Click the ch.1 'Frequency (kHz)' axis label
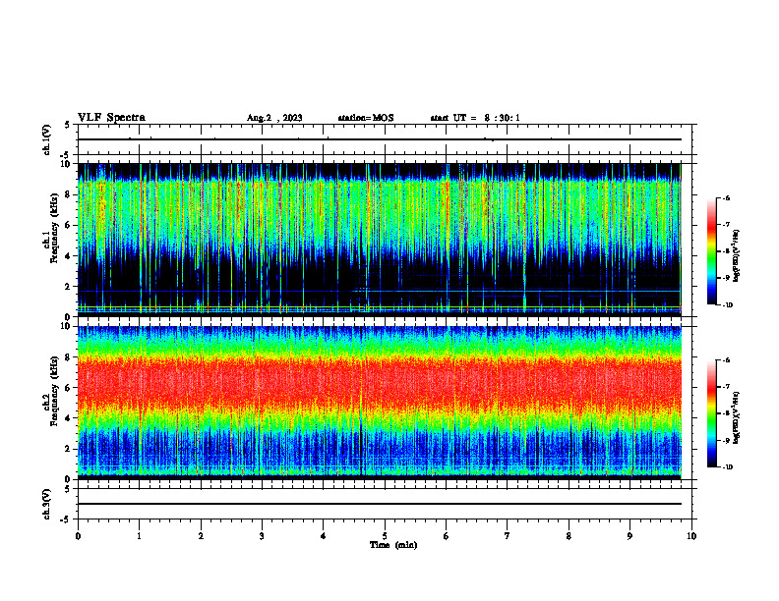 54,228
